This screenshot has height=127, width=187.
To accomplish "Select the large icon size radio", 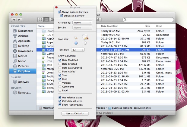I will point(85,43).
